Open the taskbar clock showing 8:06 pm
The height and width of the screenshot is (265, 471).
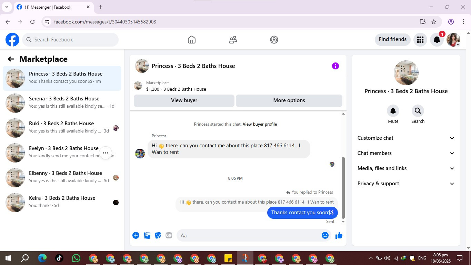441,258
